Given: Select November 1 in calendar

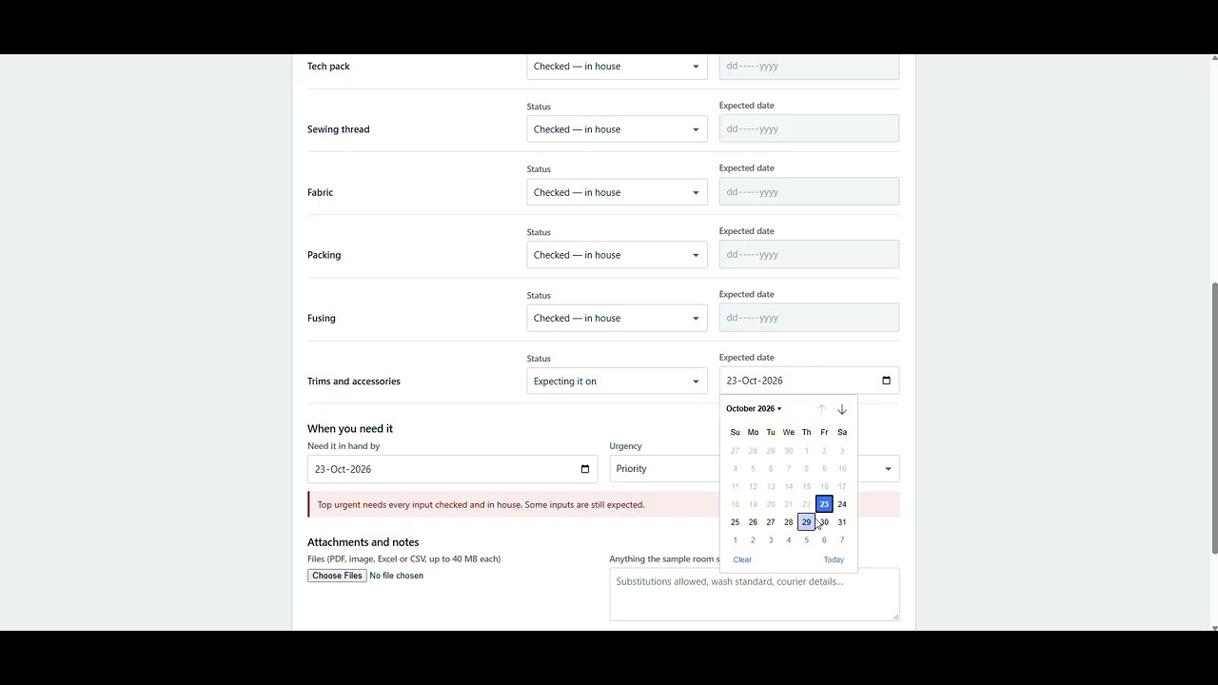Looking at the screenshot, I should [735, 540].
